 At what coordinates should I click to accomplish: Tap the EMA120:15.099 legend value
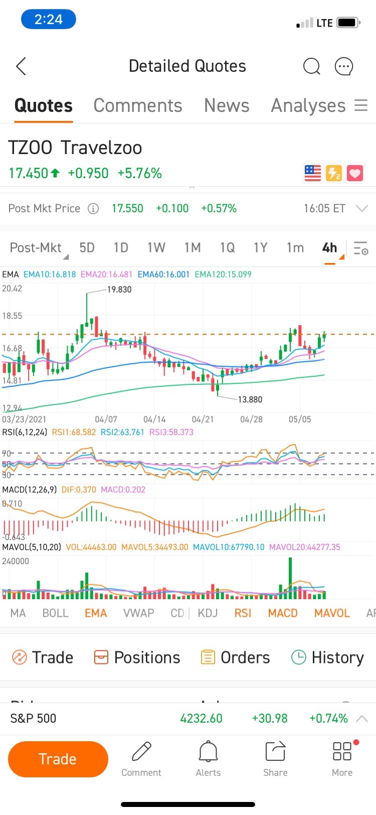tap(223, 275)
